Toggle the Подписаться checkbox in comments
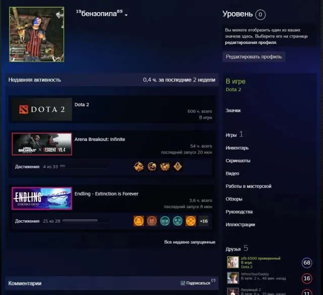Image resolution: width=323 pixels, height=295 pixels. pos(183,283)
